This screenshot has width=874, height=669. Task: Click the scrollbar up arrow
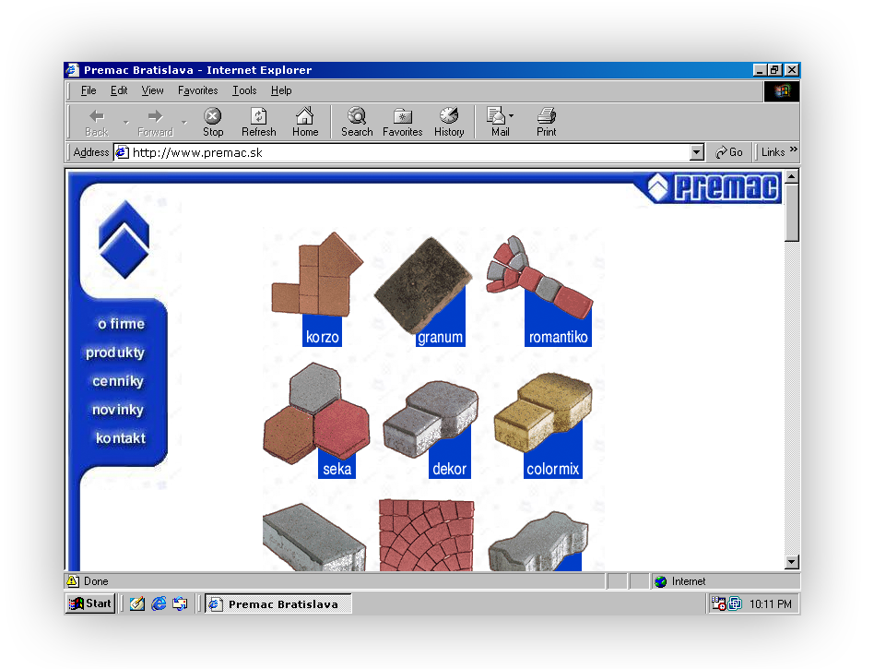tap(792, 177)
